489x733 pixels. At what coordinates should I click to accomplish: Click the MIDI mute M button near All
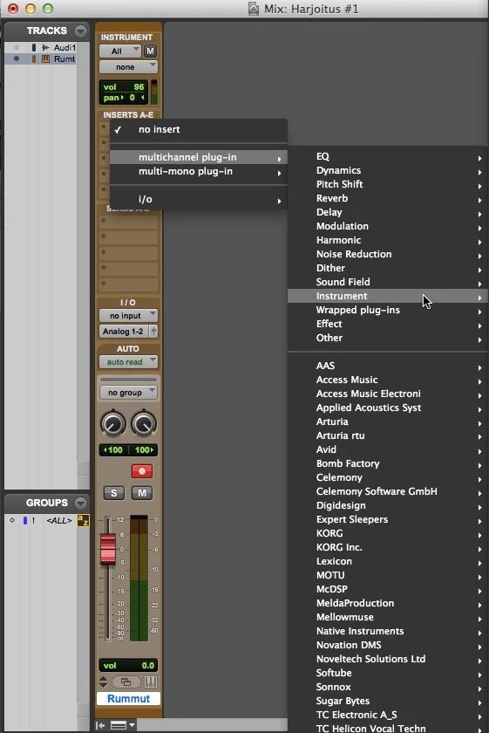[x=150, y=51]
